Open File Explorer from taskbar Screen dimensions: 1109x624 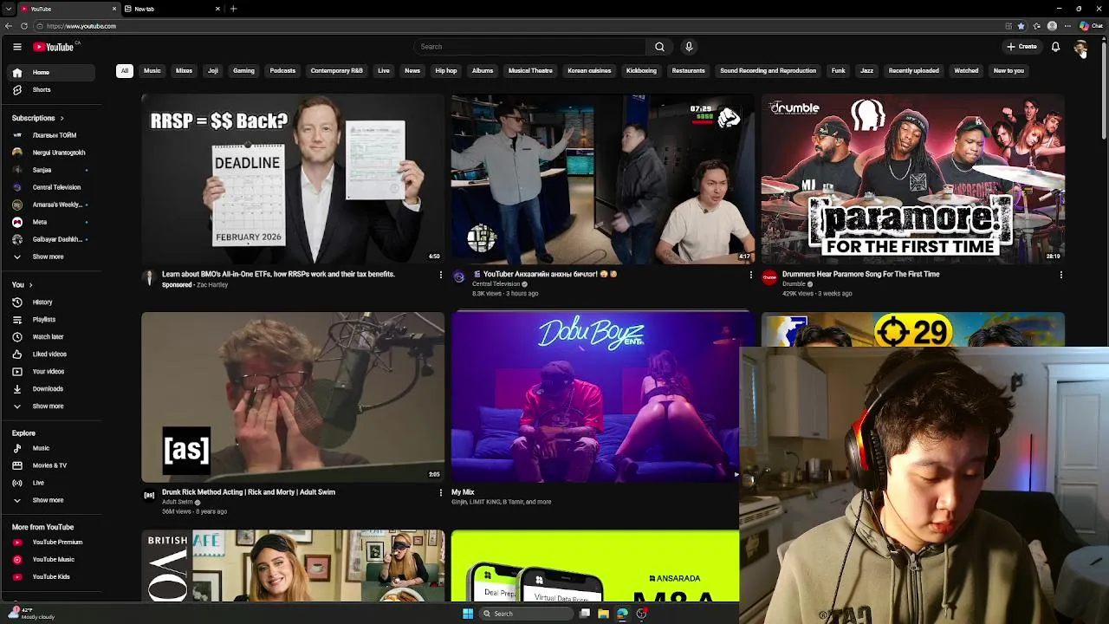pos(603,614)
